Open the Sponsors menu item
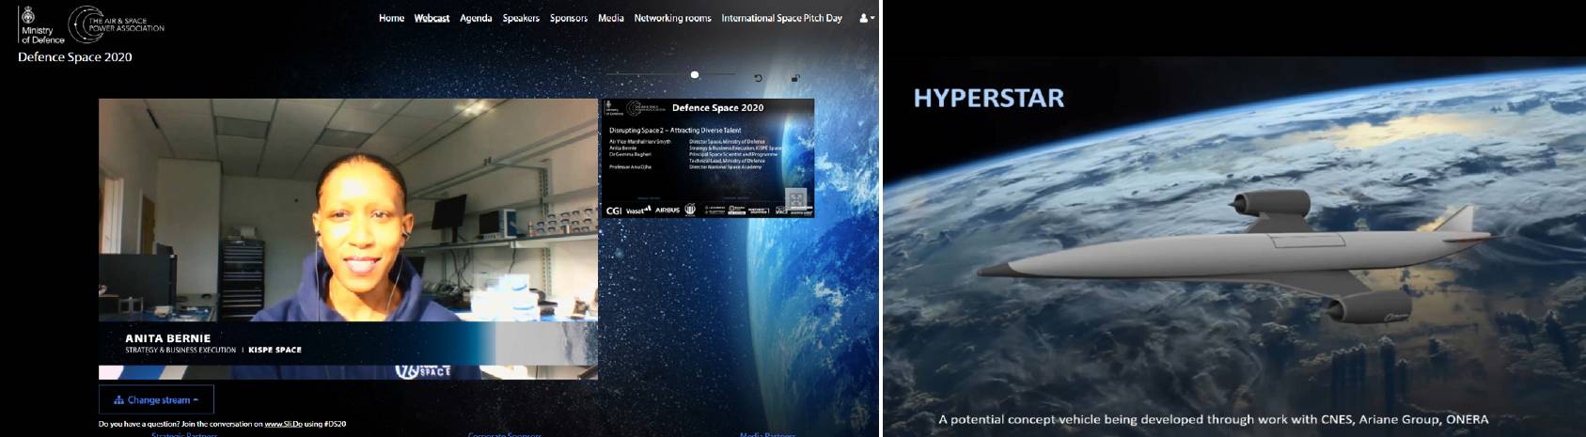The height and width of the screenshot is (437, 1586). (x=569, y=18)
